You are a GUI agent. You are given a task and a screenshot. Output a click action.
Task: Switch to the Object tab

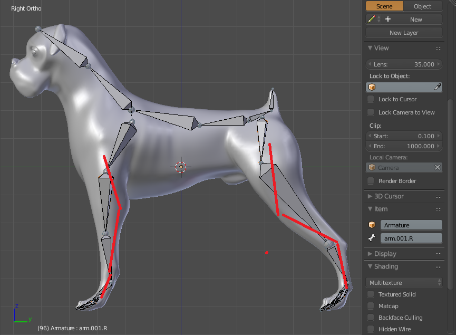[x=423, y=6]
